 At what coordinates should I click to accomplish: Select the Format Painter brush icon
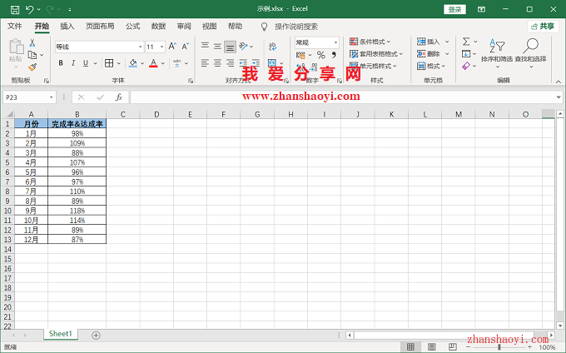pyautogui.click(x=32, y=67)
